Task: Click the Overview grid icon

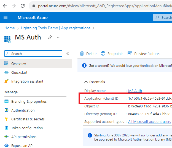Action: (6, 63)
